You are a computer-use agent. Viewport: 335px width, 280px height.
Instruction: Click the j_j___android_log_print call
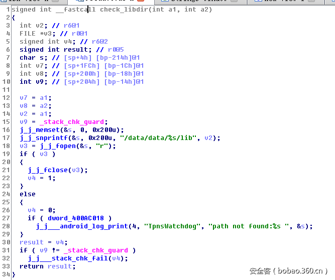pyautogui.click(x=82, y=226)
